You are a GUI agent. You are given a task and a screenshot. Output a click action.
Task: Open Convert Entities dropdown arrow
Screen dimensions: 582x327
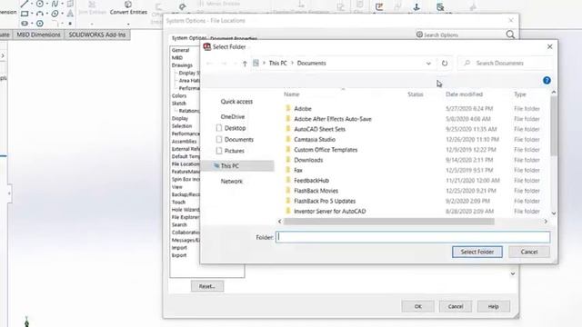point(128,25)
